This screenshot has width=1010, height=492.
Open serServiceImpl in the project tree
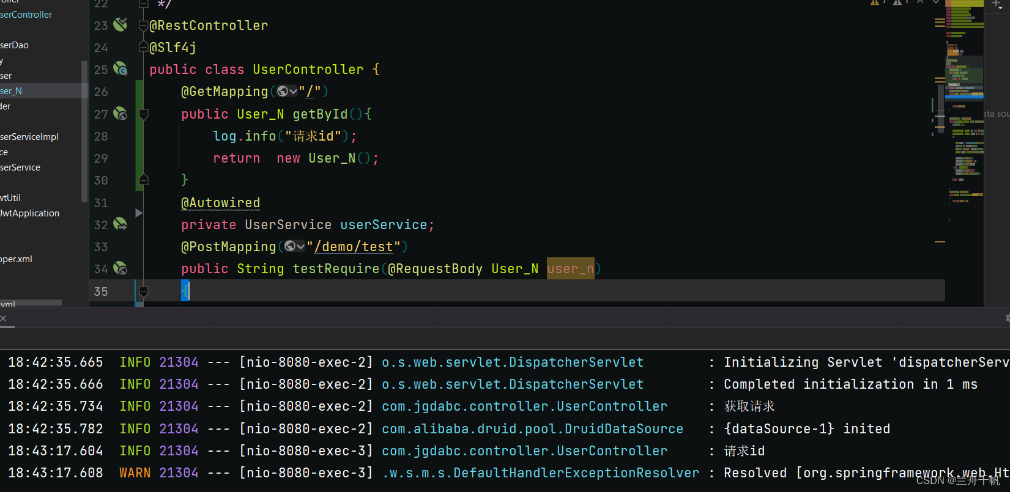(29, 137)
